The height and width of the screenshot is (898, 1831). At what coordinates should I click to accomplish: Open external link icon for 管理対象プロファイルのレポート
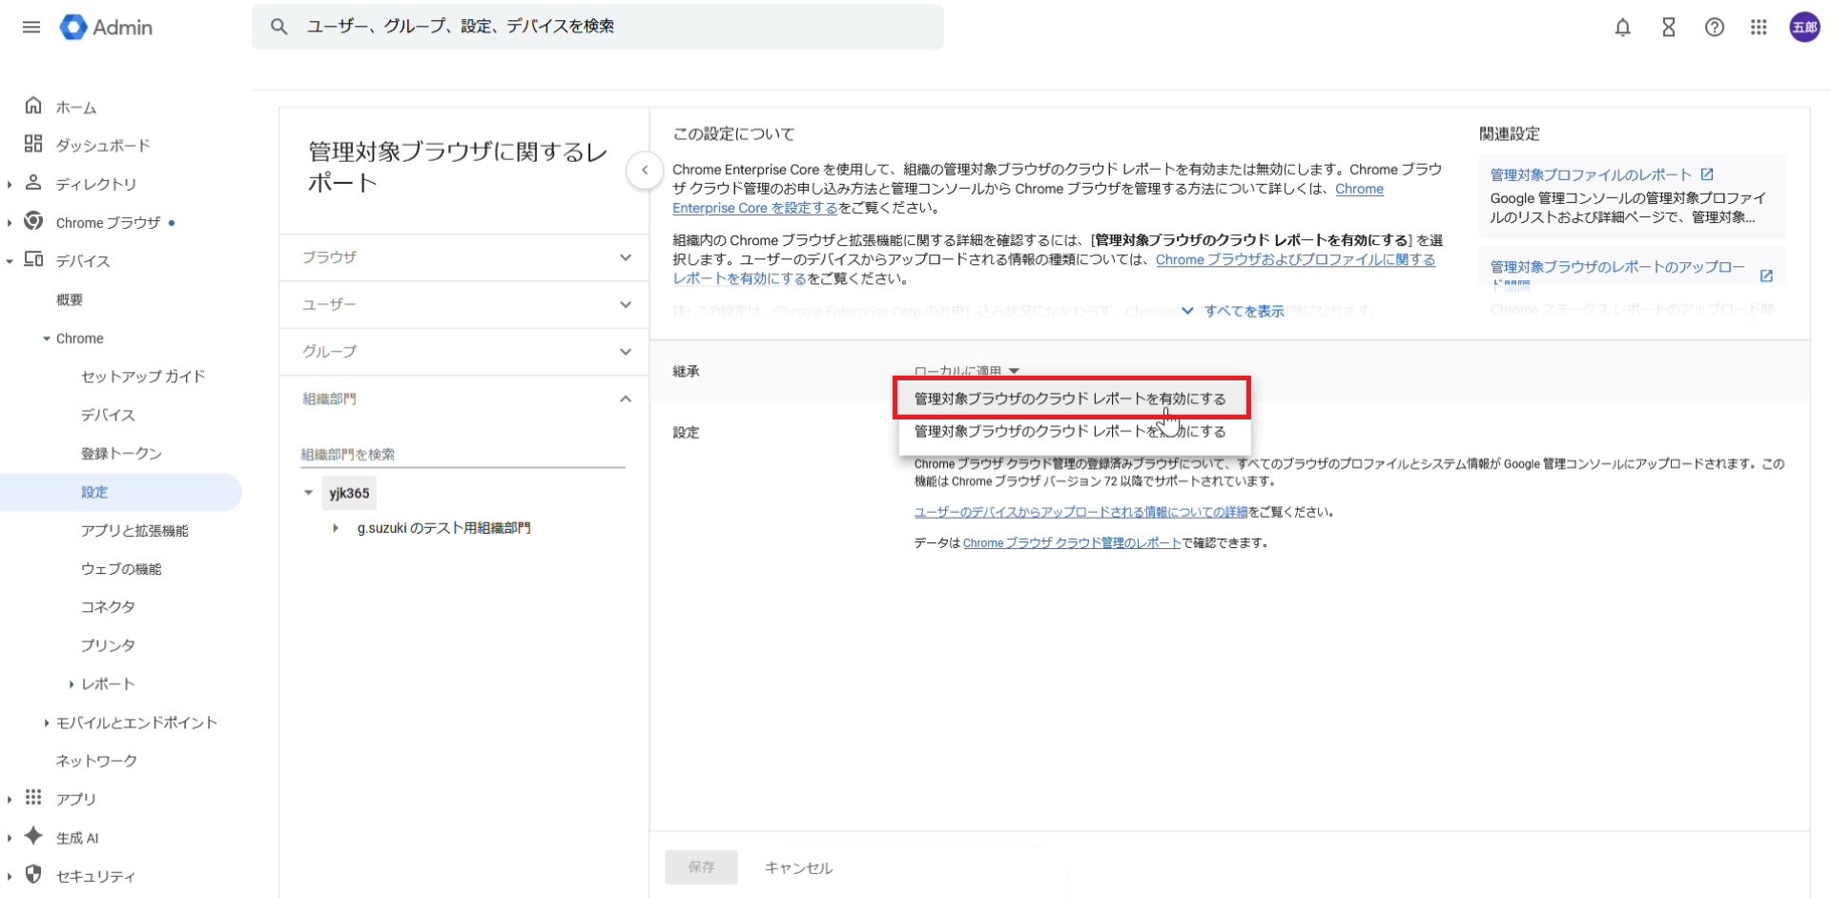1707,174
